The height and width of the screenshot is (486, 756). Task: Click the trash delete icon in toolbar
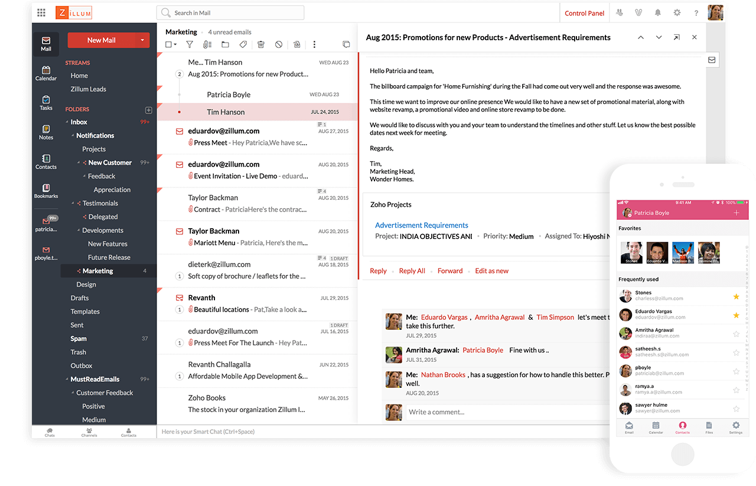point(261,44)
